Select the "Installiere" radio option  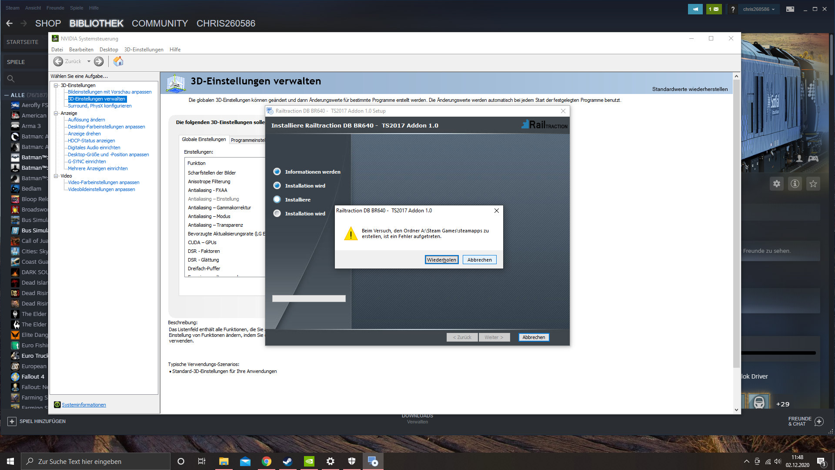click(277, 199)
